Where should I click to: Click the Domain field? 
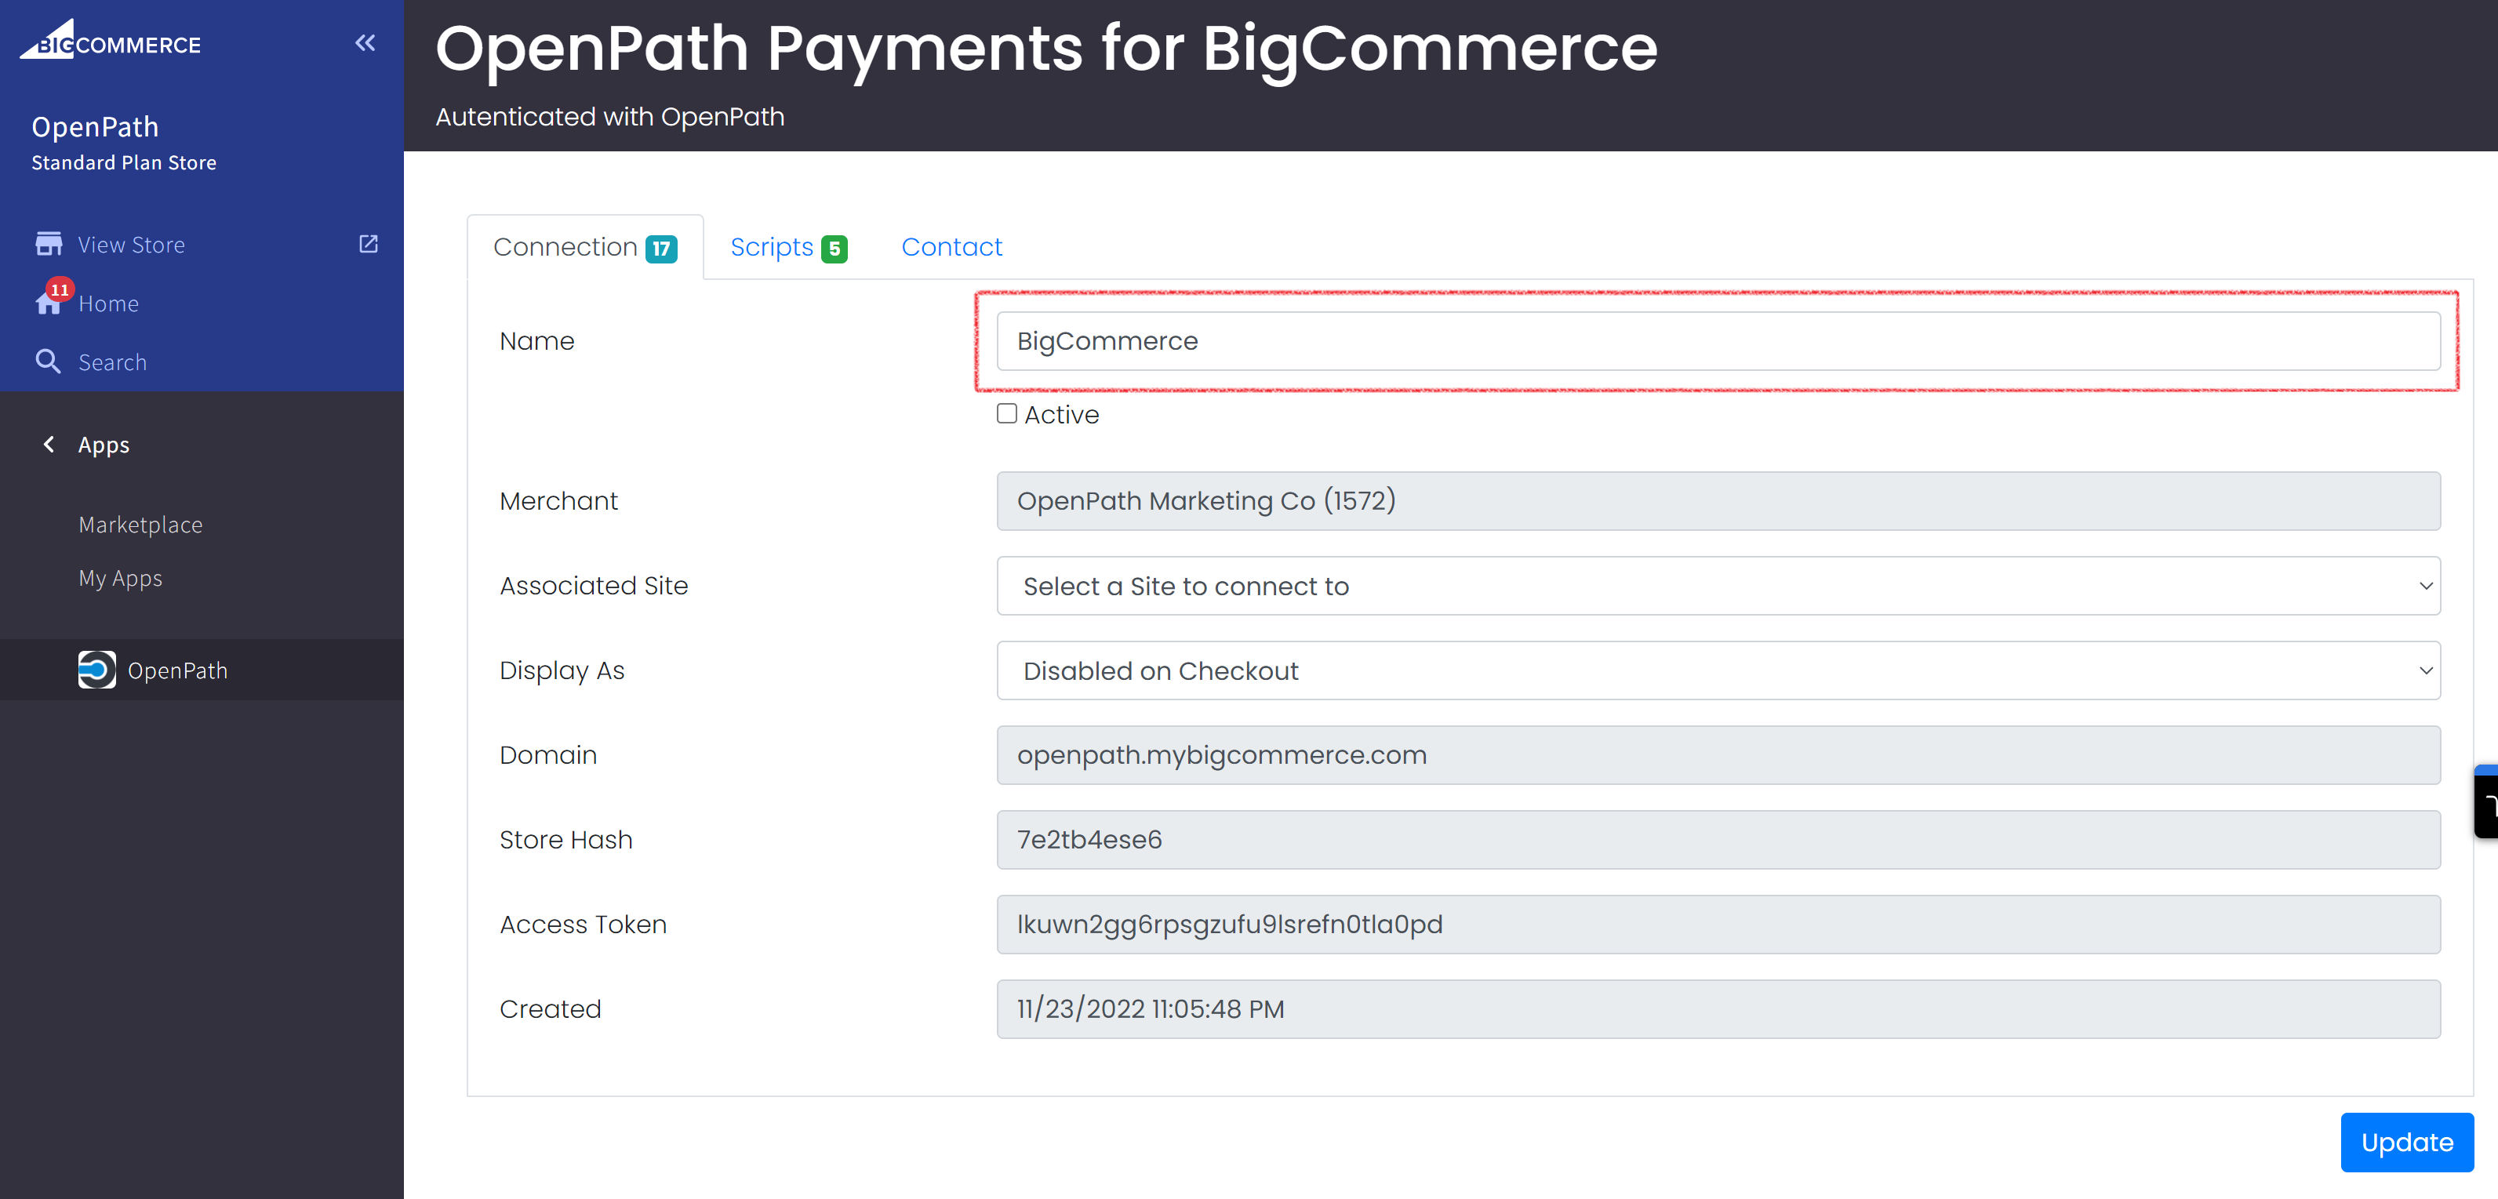tap(1718, 755)
